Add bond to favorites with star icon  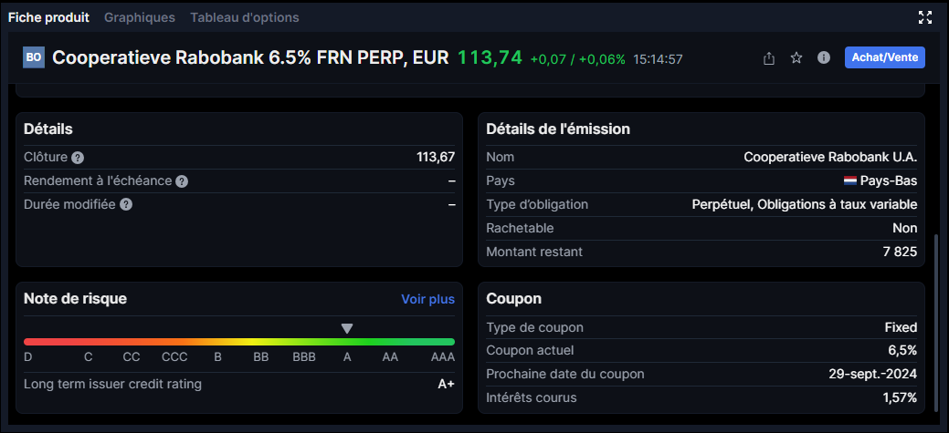tap(796, 58)
